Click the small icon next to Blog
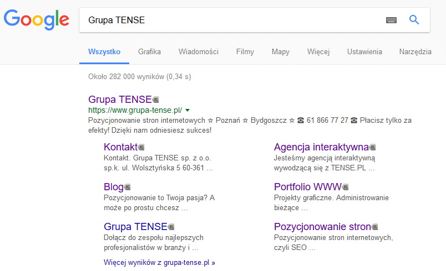The height and width of the screenshot is (271, 446). click(x=128, y=187)
